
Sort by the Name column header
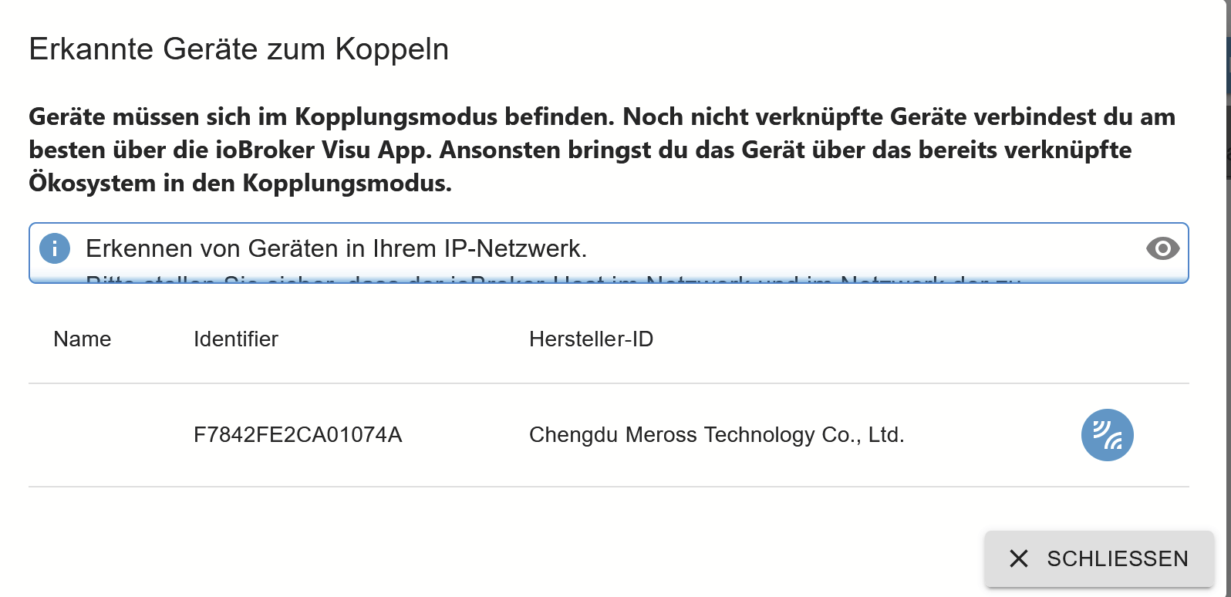pyautogui.click(x=83, y=339)
